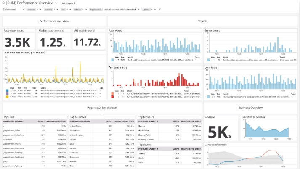Click the Business Overview section header
The width and height of the screenshot is (300, 169).
250,108
